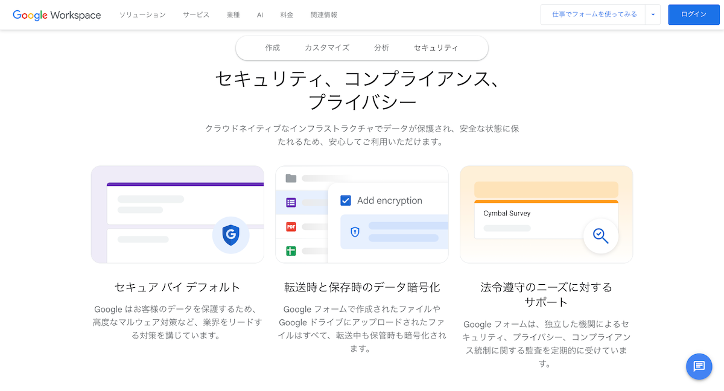Click the blue lock shield icon
This screenshot has height=391, width=724.
(x=355, y=232)
